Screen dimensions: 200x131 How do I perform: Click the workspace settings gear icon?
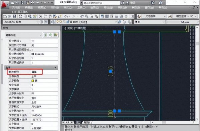tap(41, 22)
